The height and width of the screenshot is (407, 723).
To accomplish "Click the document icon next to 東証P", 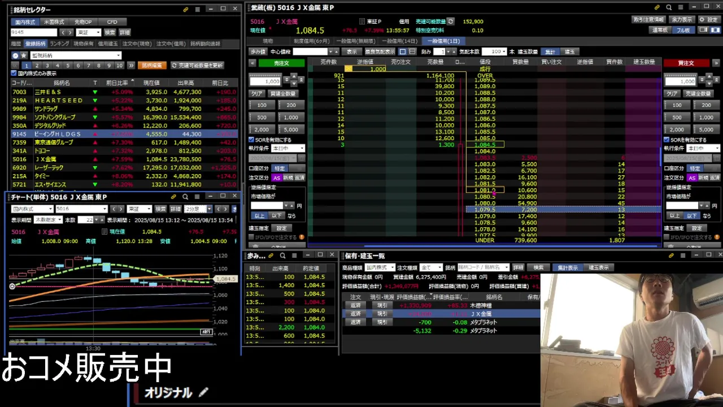I will (361, 21).
